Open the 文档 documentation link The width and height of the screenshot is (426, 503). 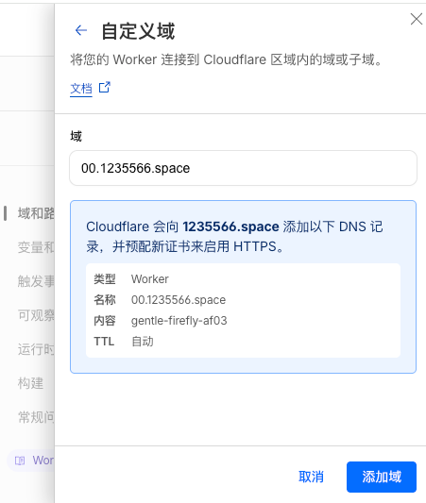click(81, 88)
